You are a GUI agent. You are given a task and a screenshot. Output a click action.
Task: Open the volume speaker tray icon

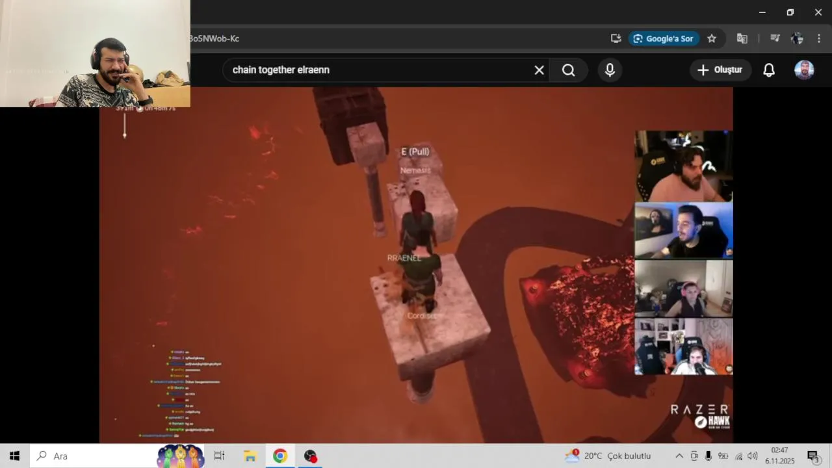(x=753, y=456)
